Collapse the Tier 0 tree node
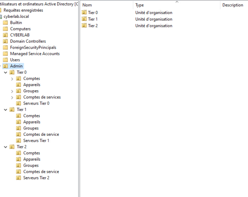Screen dimensions: 248x197 click(x=6, y=72)
